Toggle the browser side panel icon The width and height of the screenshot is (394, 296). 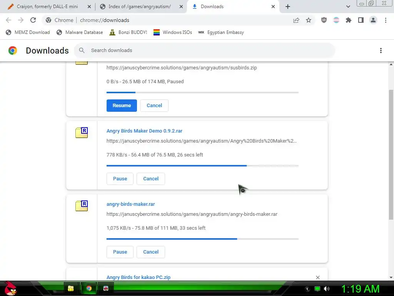pyautogui.click(x=361, y=20)
